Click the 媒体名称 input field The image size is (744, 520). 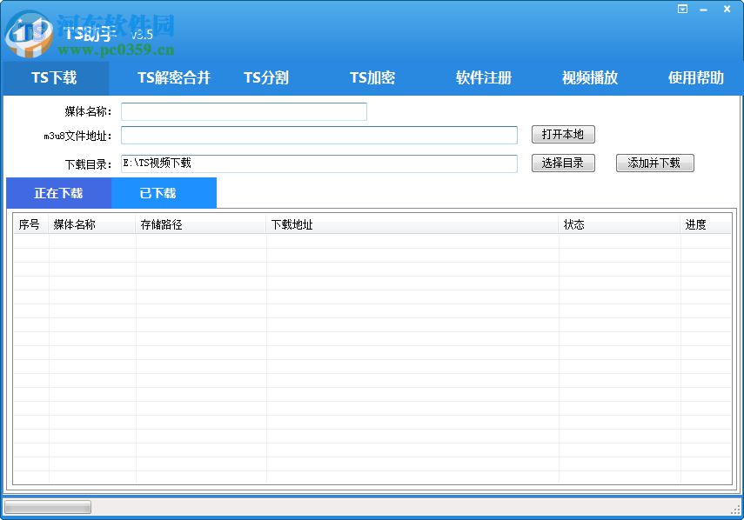(x=244, y=111)
